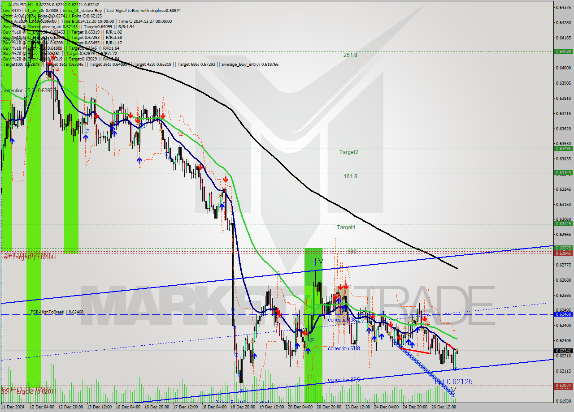Click the green 0.63029 price tag
Viewport: 574px width, 412px height.
click(x=563, y=223)
